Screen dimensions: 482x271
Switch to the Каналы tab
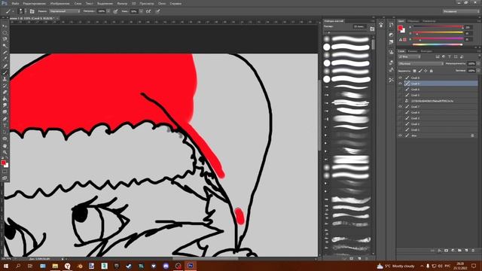tap(413, 51)
